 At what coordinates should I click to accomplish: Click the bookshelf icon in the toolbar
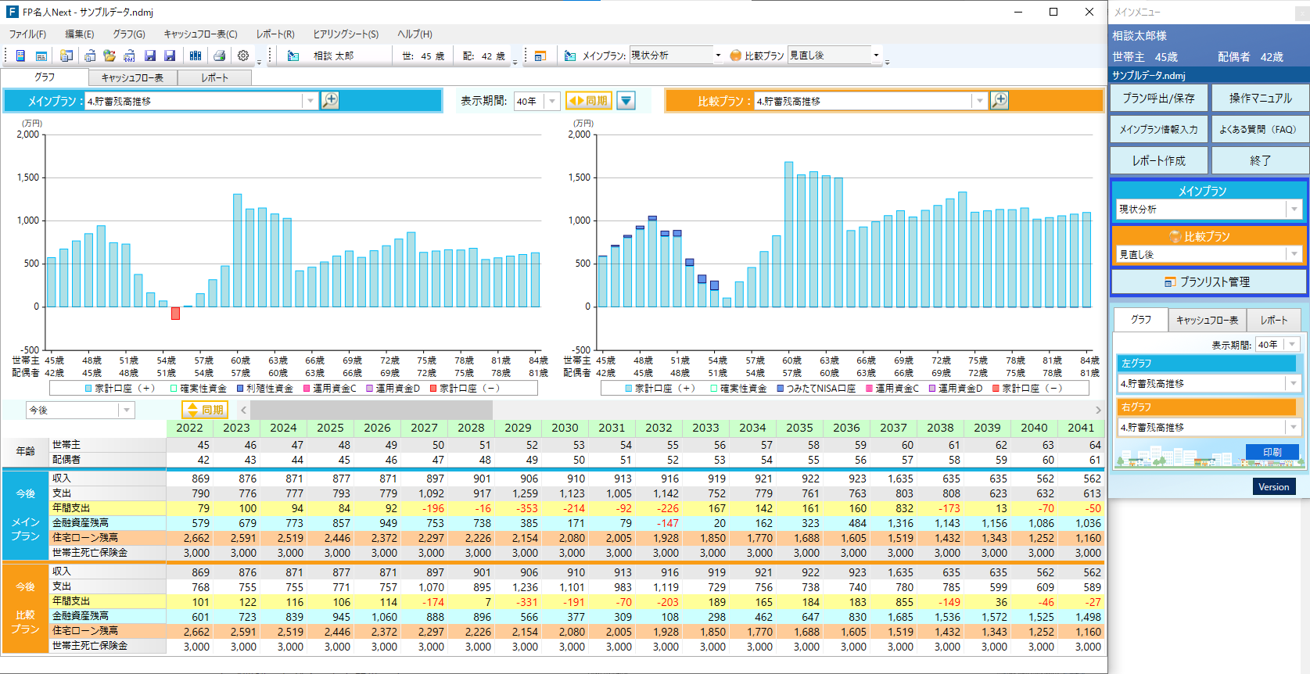point(196,56)
